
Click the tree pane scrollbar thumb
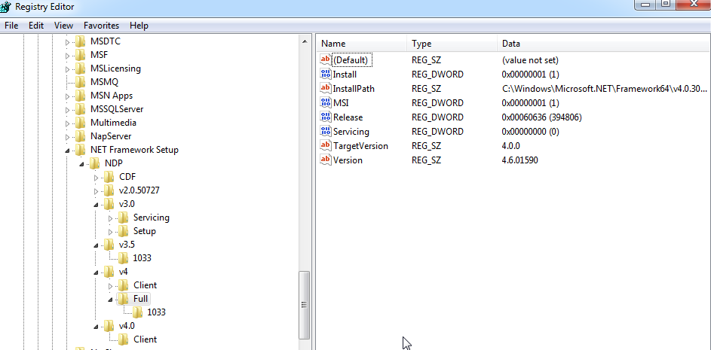point(305,304)
